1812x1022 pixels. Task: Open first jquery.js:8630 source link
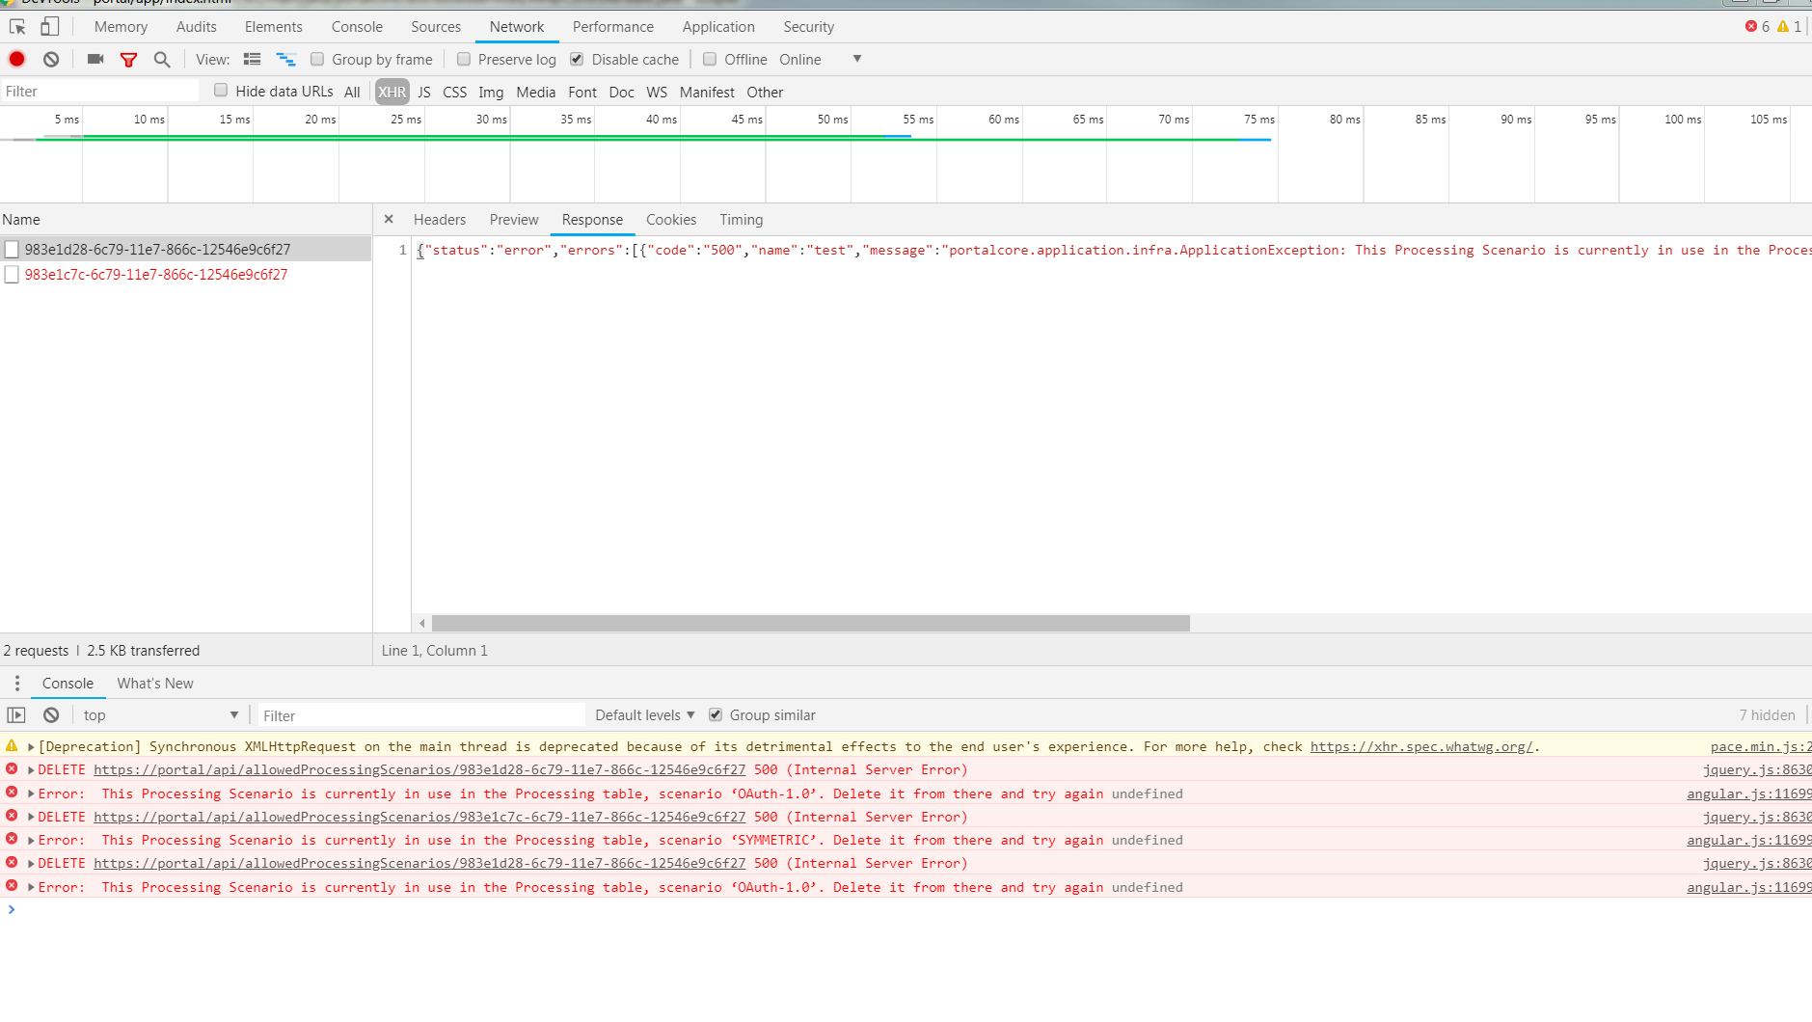pyautogui.click(x=1756, y=769)
